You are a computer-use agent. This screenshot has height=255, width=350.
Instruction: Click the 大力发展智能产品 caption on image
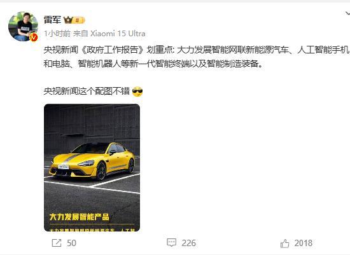point(80,217)
